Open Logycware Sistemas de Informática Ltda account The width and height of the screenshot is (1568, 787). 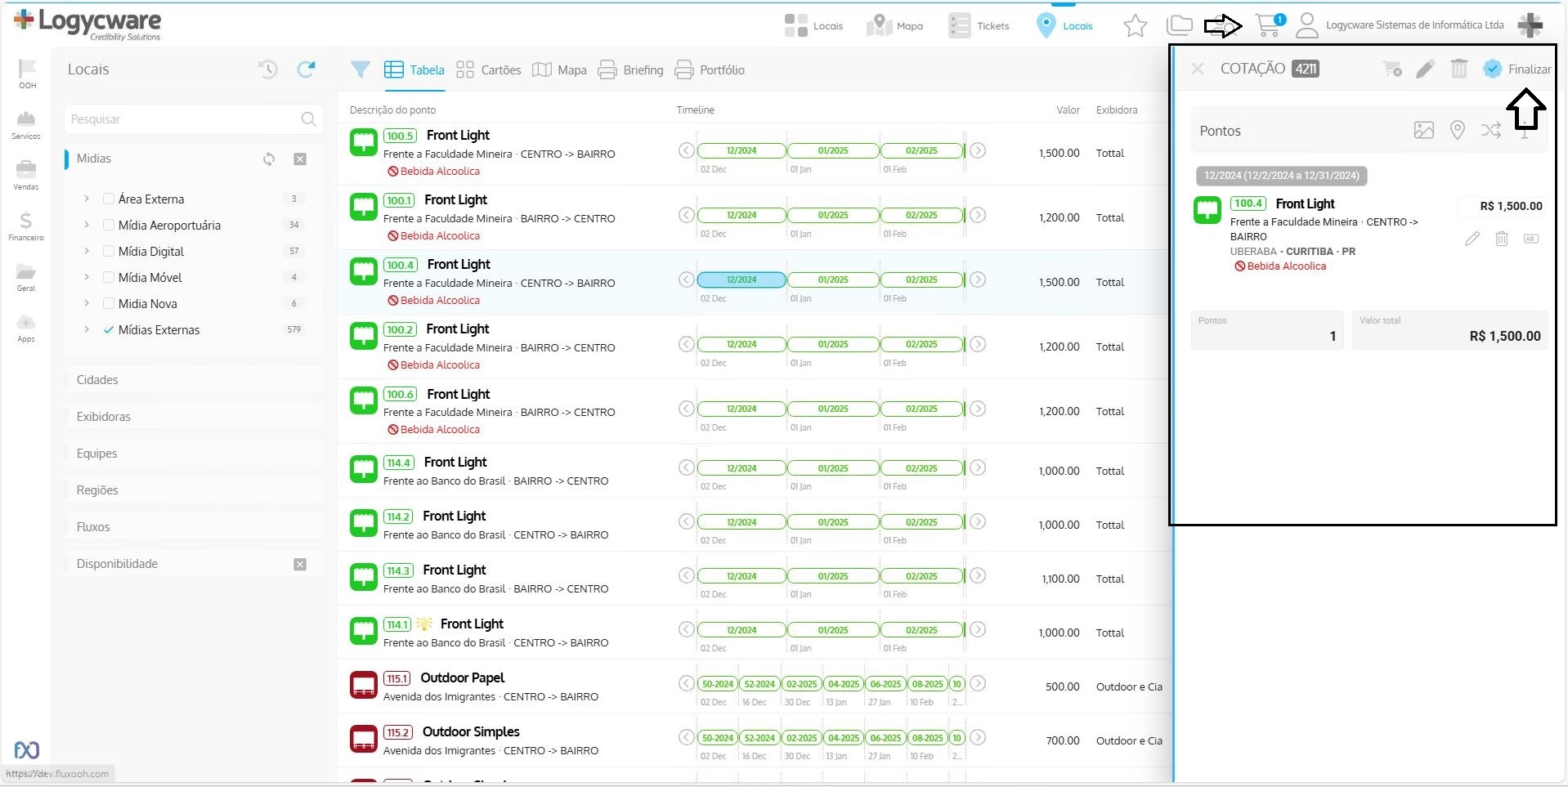click(1414, 25)
